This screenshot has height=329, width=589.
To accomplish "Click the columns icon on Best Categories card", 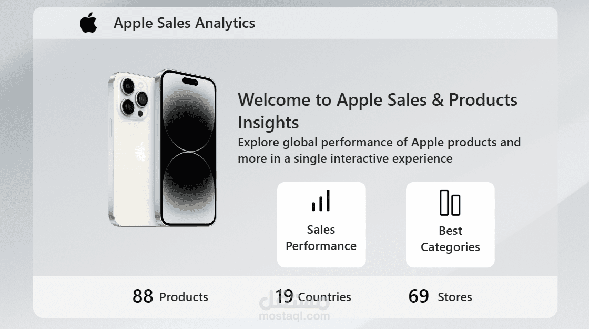I will tap(450, 203).
